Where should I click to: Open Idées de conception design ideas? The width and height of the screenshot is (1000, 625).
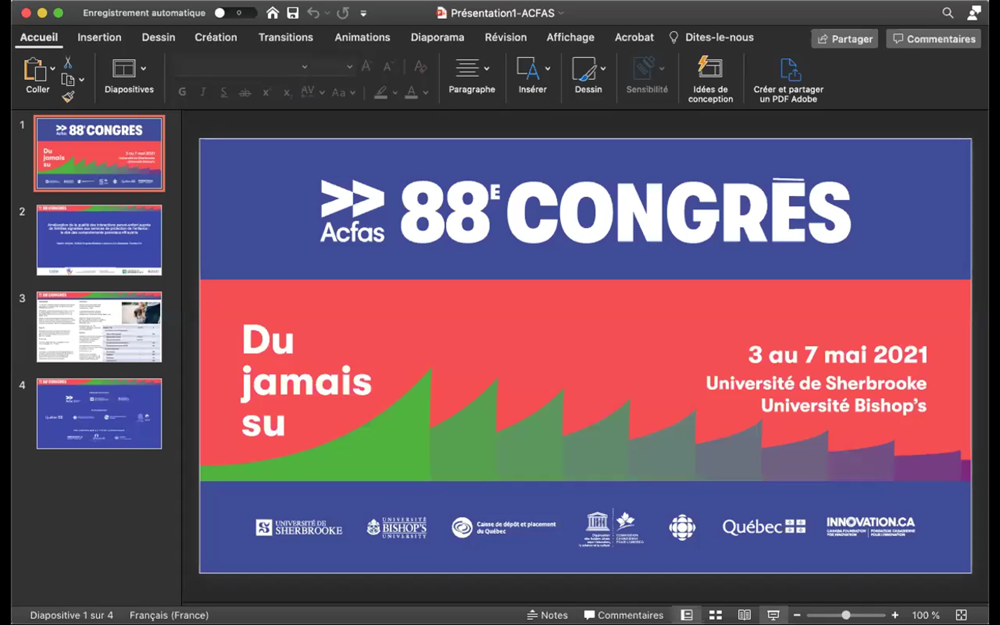(x=710, y=79)
